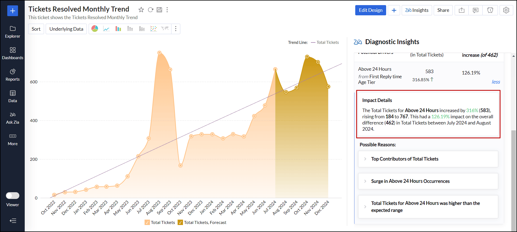Screen dimensions: 517x232
Task: Select the pie chart type icon
Action: click(95, 29)
